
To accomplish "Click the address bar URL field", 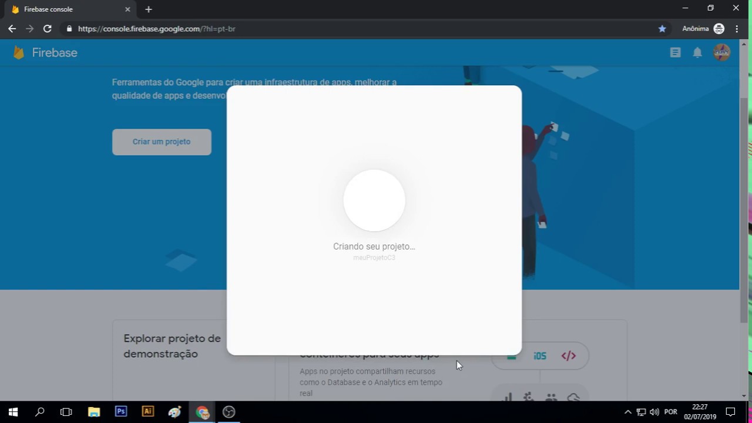I will pos(364,29).
